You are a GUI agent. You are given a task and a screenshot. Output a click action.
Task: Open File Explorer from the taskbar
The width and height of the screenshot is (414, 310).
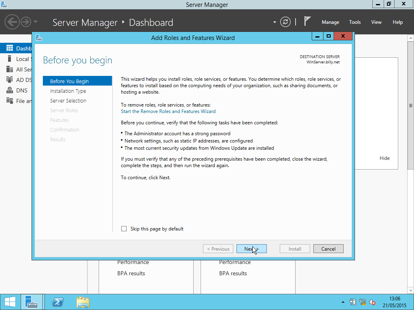(x=83, y=302)
